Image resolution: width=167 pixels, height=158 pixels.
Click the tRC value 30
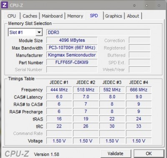[112, 126]
